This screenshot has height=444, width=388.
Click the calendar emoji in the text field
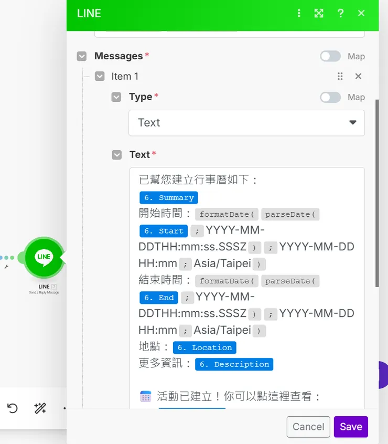pos(146,396)
